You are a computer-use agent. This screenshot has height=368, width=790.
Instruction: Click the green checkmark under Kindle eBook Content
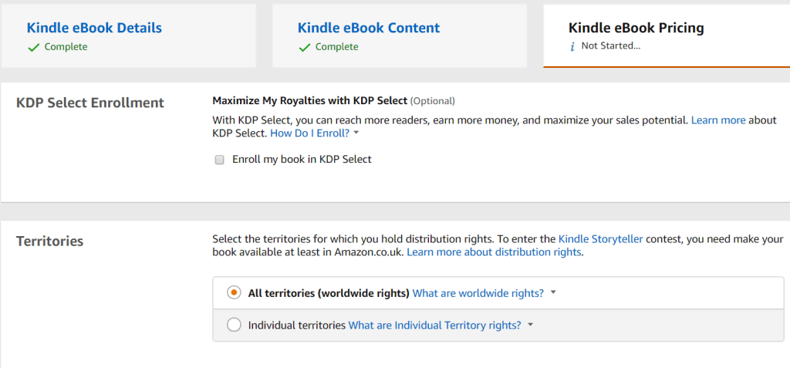pos(304,47)
